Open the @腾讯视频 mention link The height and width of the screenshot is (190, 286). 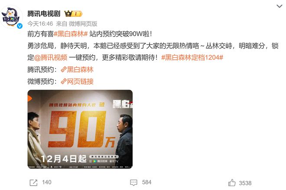[x=51, y=58]
